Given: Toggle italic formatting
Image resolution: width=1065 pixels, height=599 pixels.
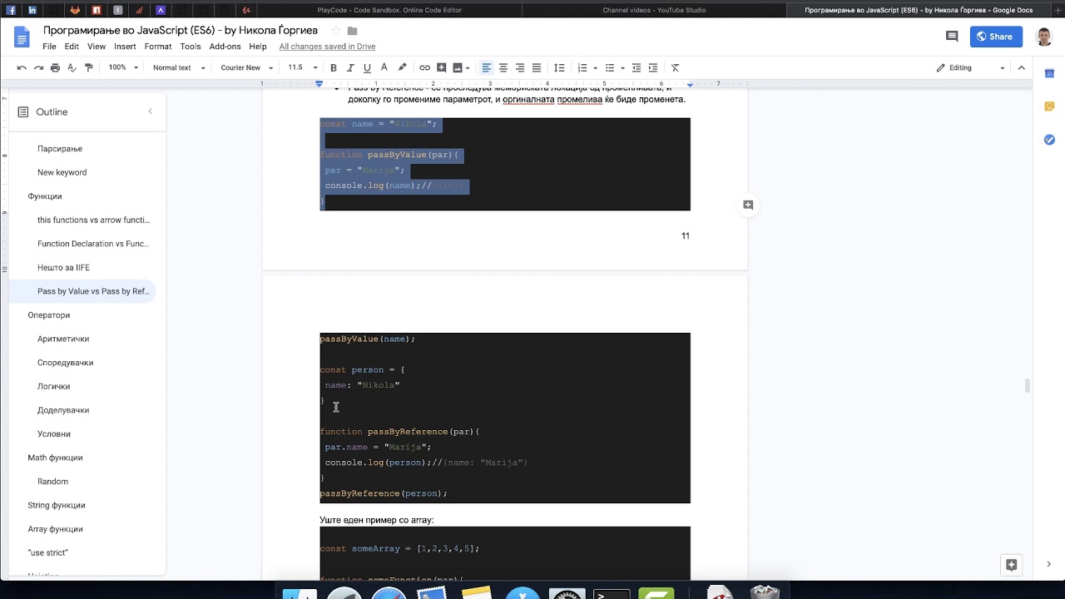Looking at the screenshot, I should point(350,67).
